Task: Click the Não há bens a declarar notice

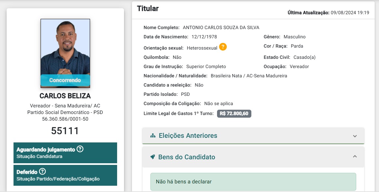Action: point(253,181)
